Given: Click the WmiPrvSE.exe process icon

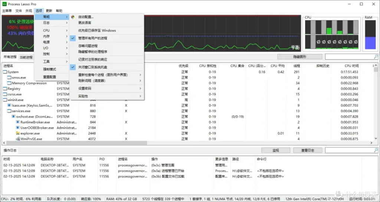Looking at the screenshot, I should (x=18, y=139).
